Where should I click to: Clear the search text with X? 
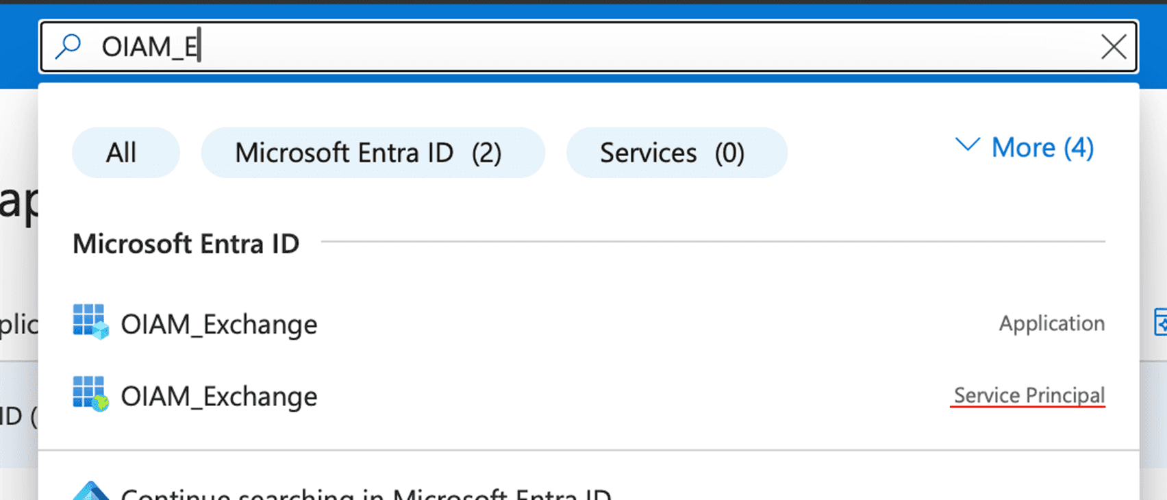pos(1114,47)
